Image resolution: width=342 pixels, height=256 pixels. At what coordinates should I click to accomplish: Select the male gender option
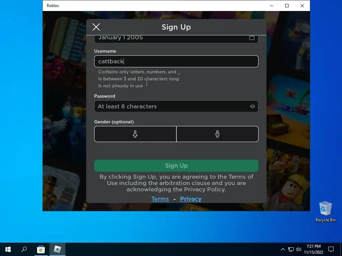click(217, 134)
